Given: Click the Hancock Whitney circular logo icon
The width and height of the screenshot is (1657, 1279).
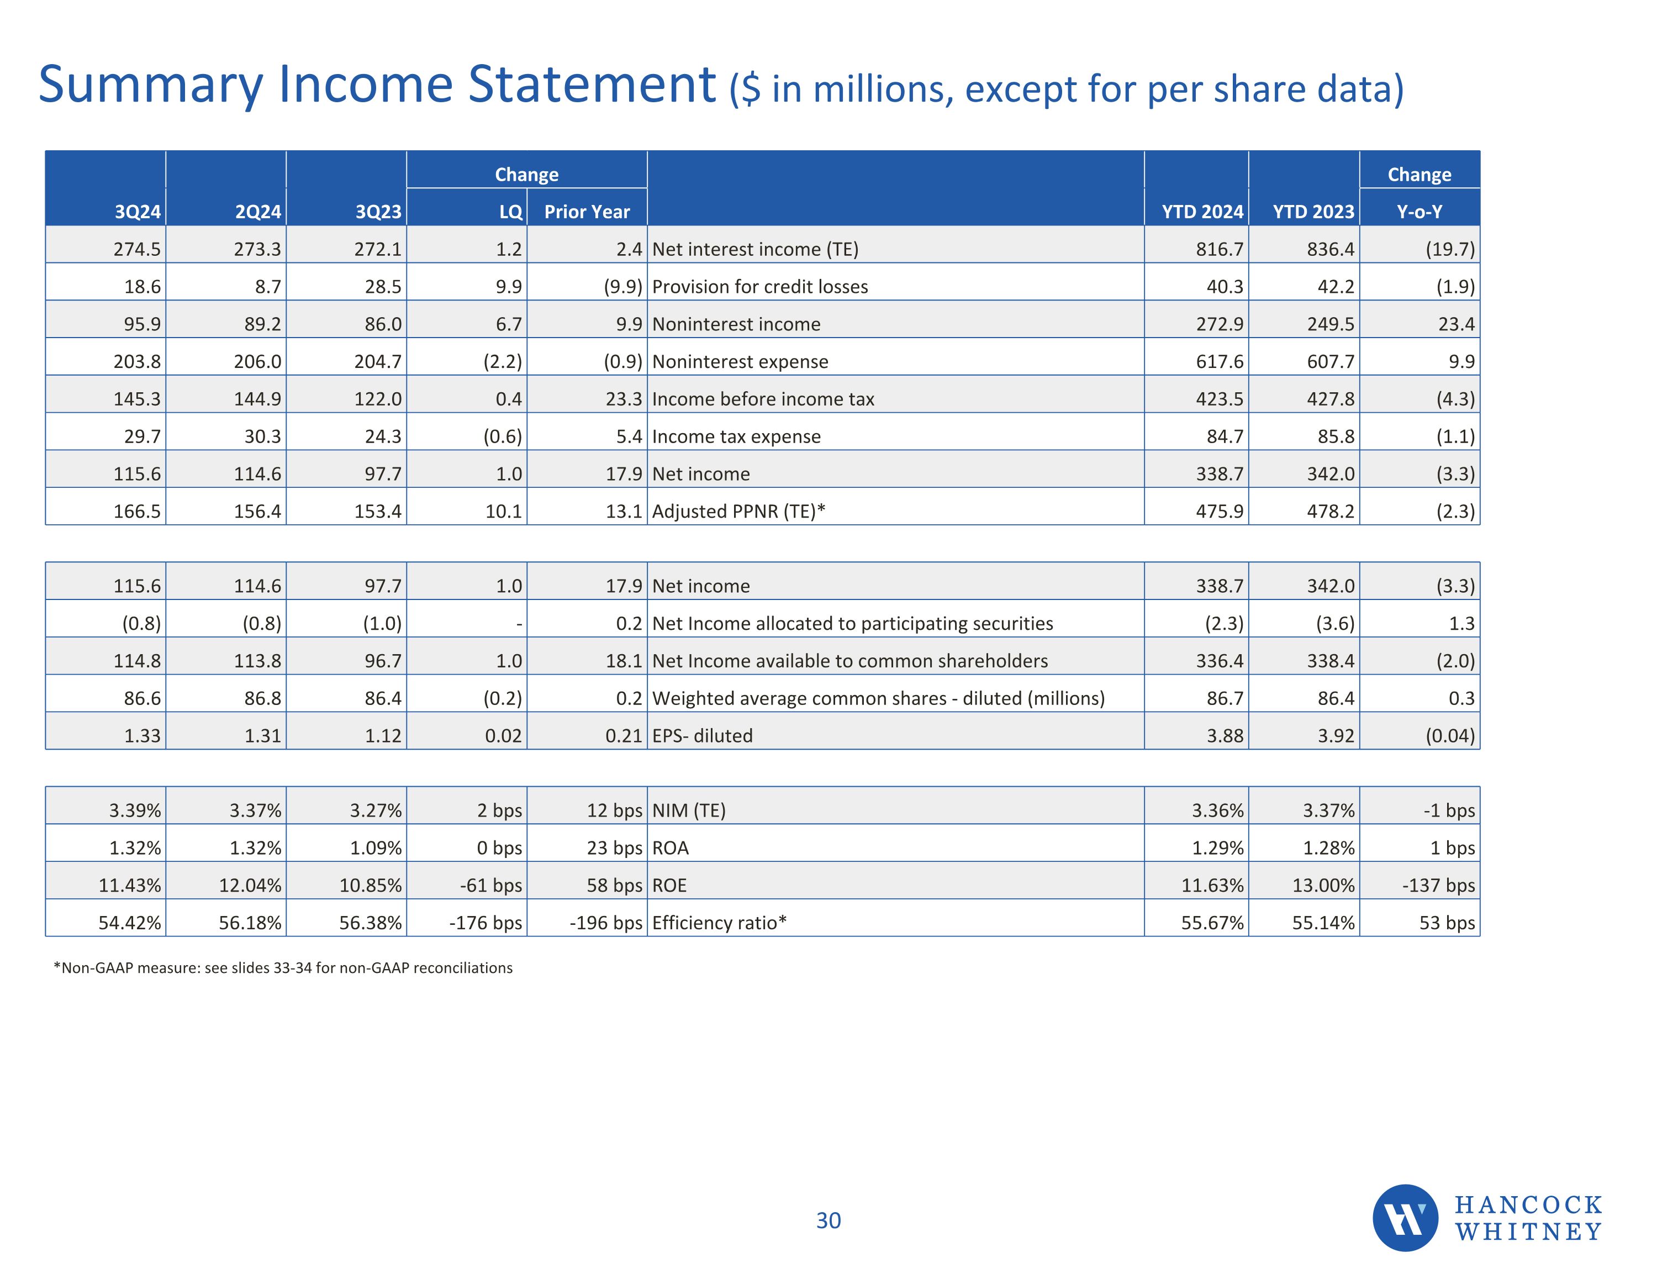Looking at the screenshot, I should pos(1405,1218).
